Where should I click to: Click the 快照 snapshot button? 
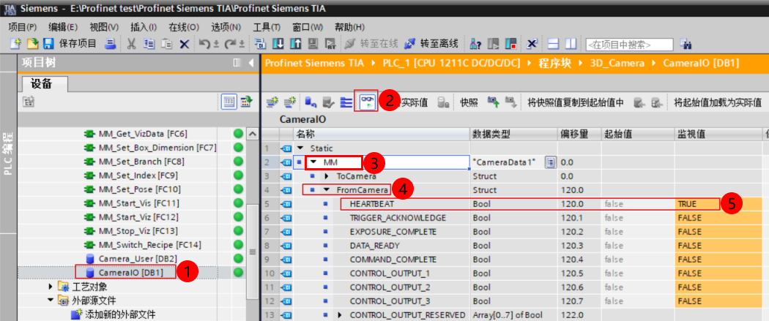click(x=469, y=102)
